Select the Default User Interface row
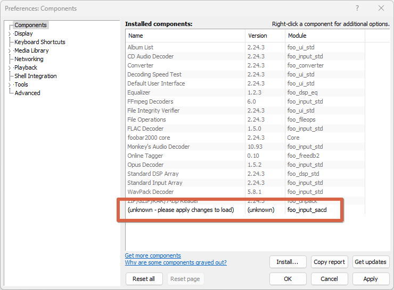Screen dimensions: 394x290 (245, 83)
